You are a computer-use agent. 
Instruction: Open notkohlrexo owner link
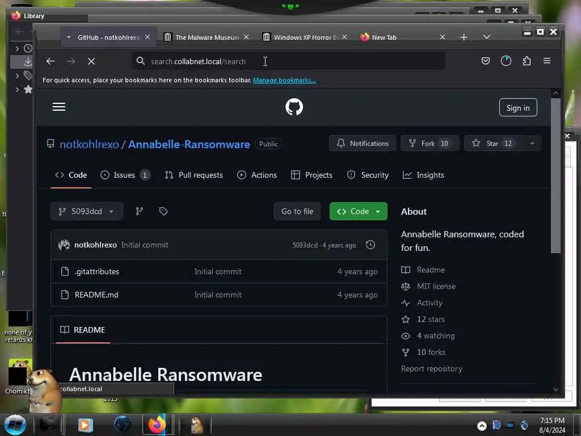89,144
